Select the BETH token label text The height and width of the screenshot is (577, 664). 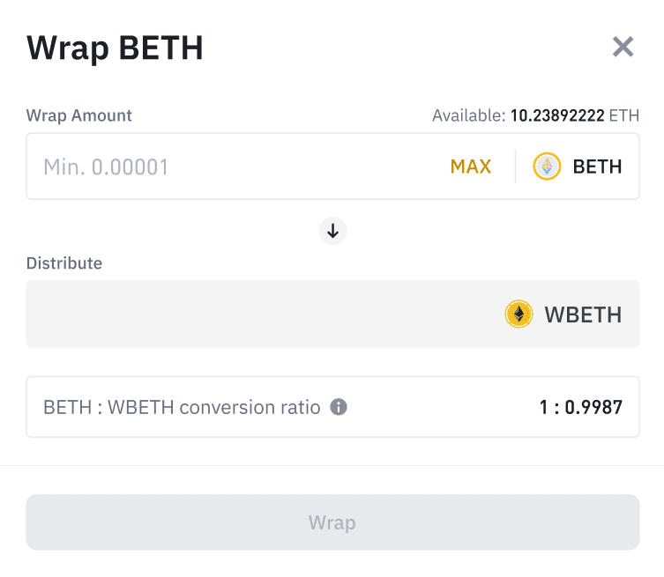coord(597,166)
